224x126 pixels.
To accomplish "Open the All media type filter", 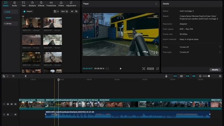I will [x=72, y=12].
